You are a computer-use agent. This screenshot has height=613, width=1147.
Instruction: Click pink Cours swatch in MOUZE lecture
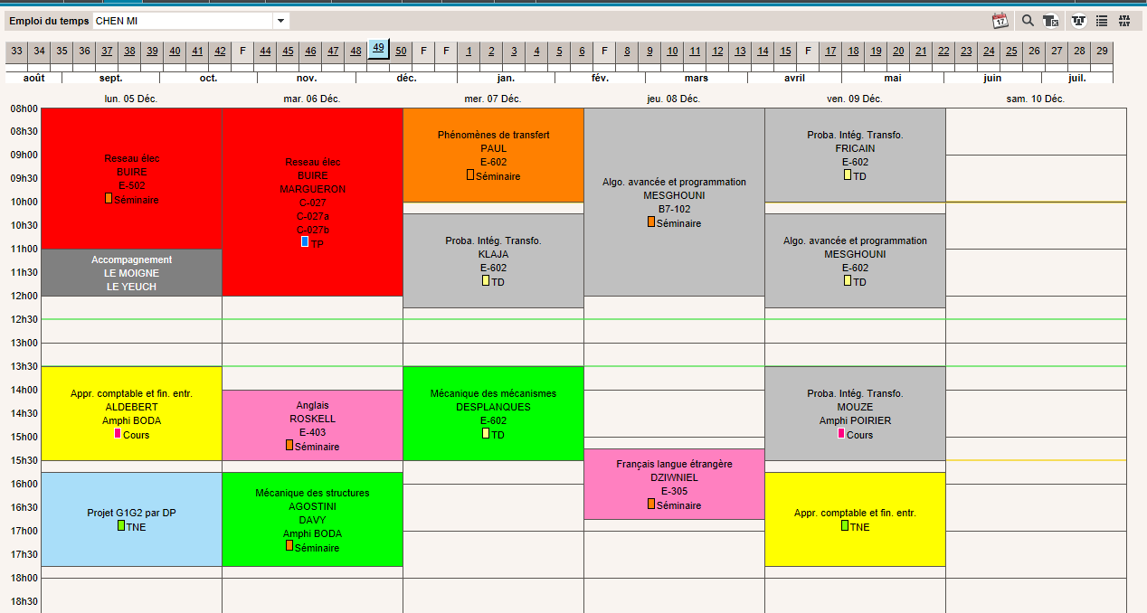click(840, 434)
